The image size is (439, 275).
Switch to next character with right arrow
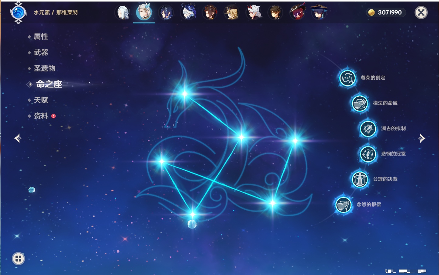[x=422, y=138]
